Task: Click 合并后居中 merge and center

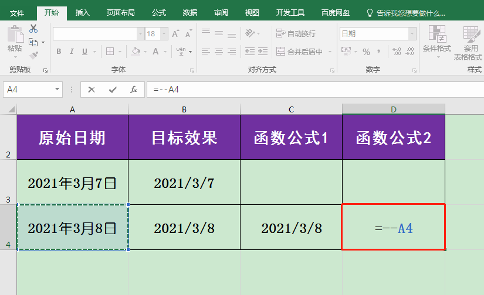Action: (299, 52)
